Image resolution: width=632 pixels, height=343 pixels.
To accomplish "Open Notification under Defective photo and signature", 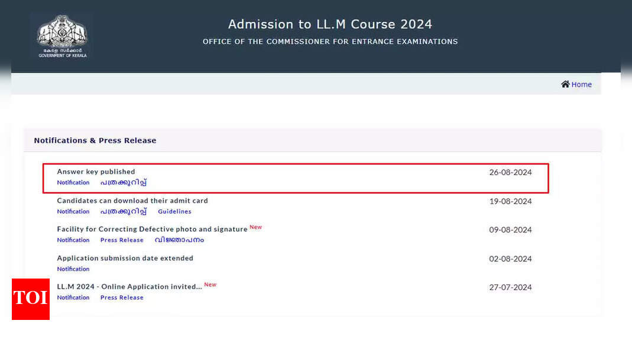I will coord(73,240).
